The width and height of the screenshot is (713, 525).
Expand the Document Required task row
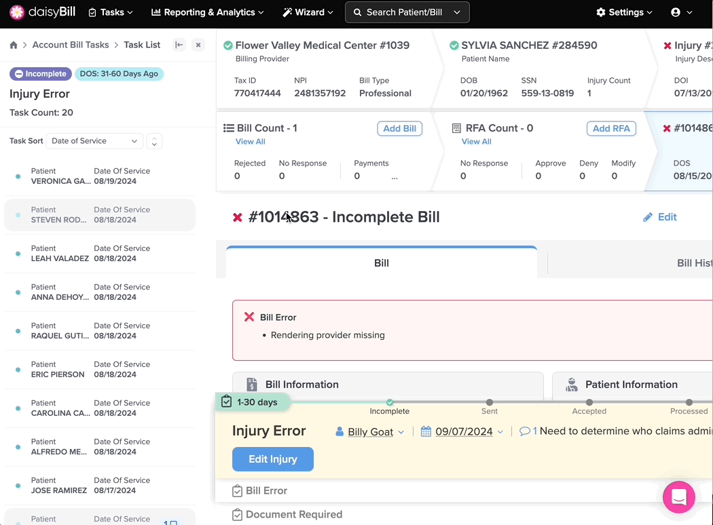(293, 514)
